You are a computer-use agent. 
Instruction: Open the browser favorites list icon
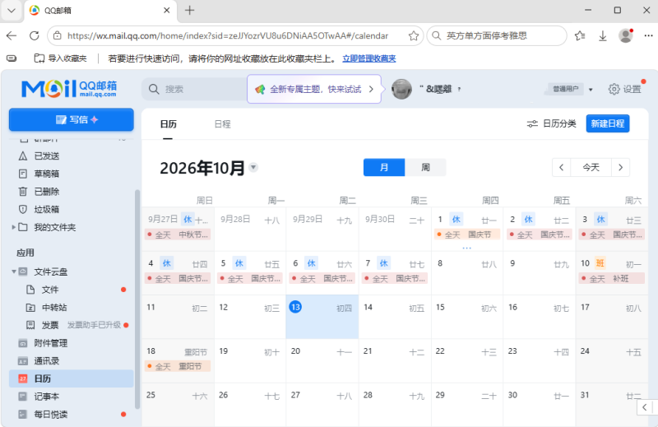580,35
